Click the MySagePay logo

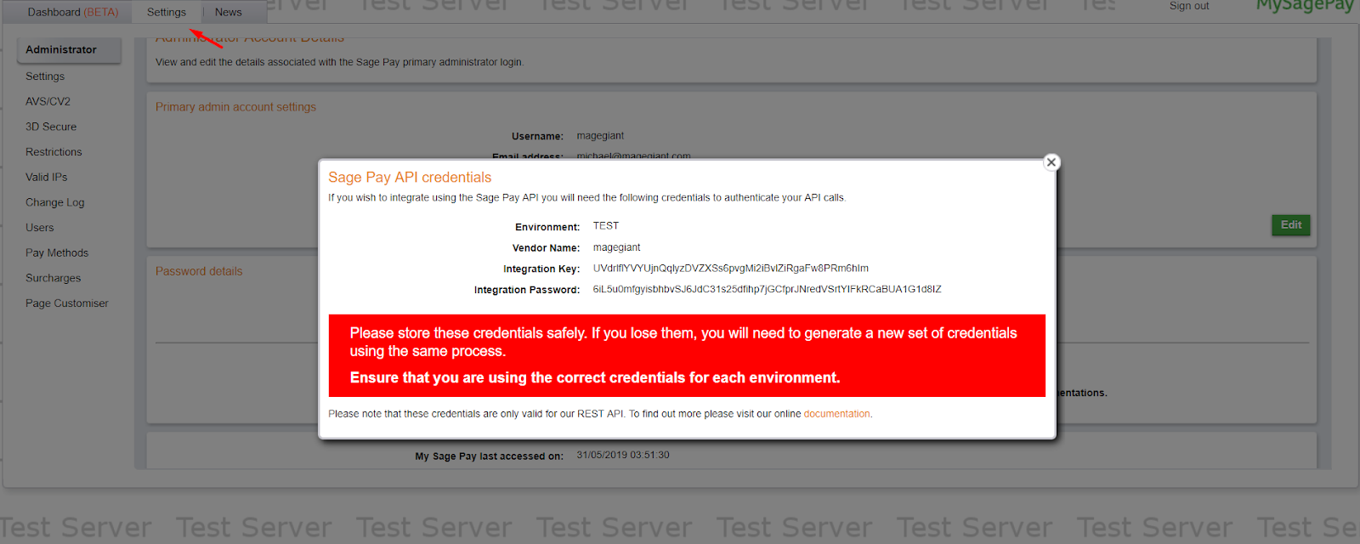coord(1305,6)
